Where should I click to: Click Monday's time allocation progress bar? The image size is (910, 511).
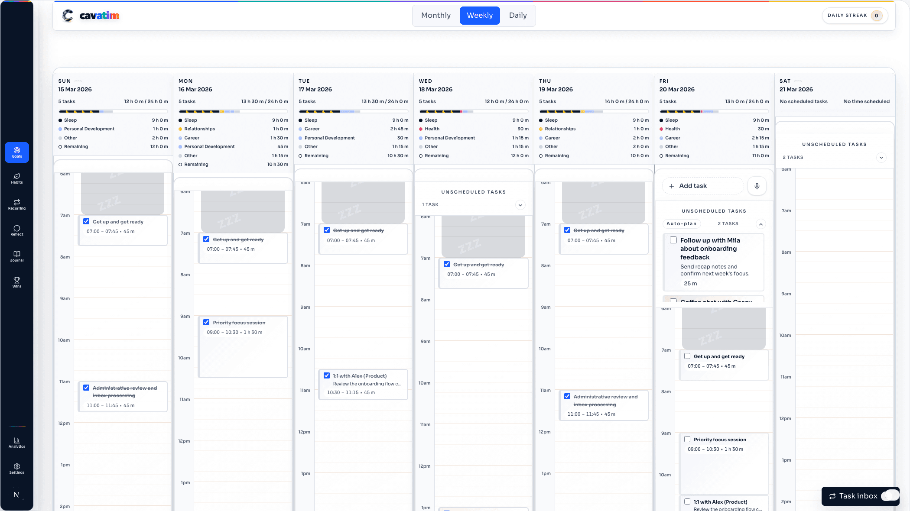[x=234, y=112]
